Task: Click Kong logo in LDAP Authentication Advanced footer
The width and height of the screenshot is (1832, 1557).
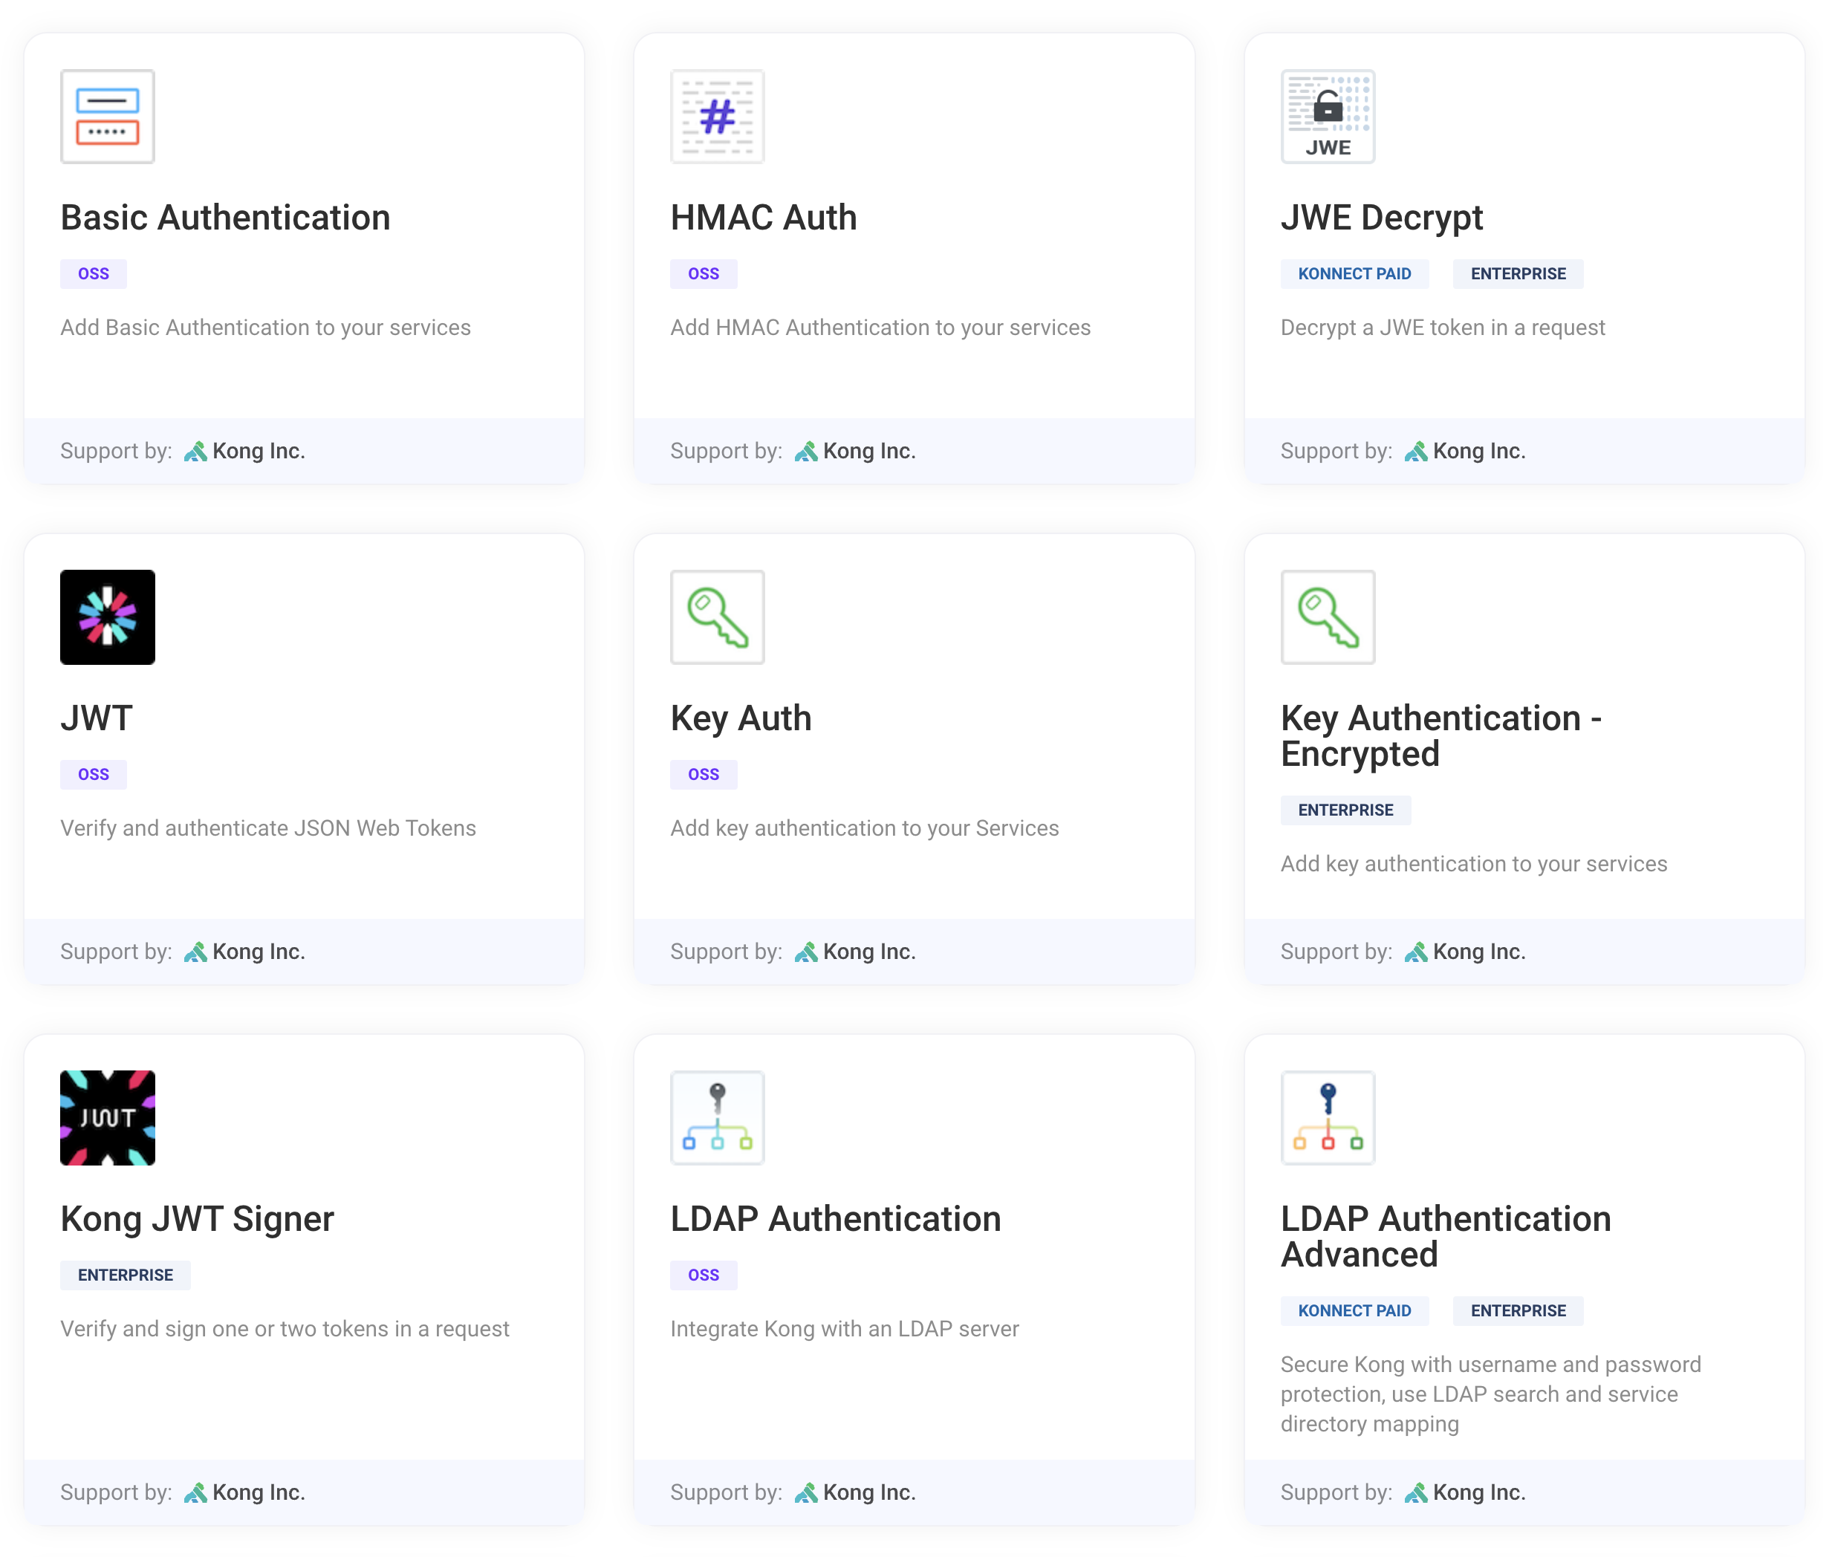Action: click(x=1415, y=1492)
